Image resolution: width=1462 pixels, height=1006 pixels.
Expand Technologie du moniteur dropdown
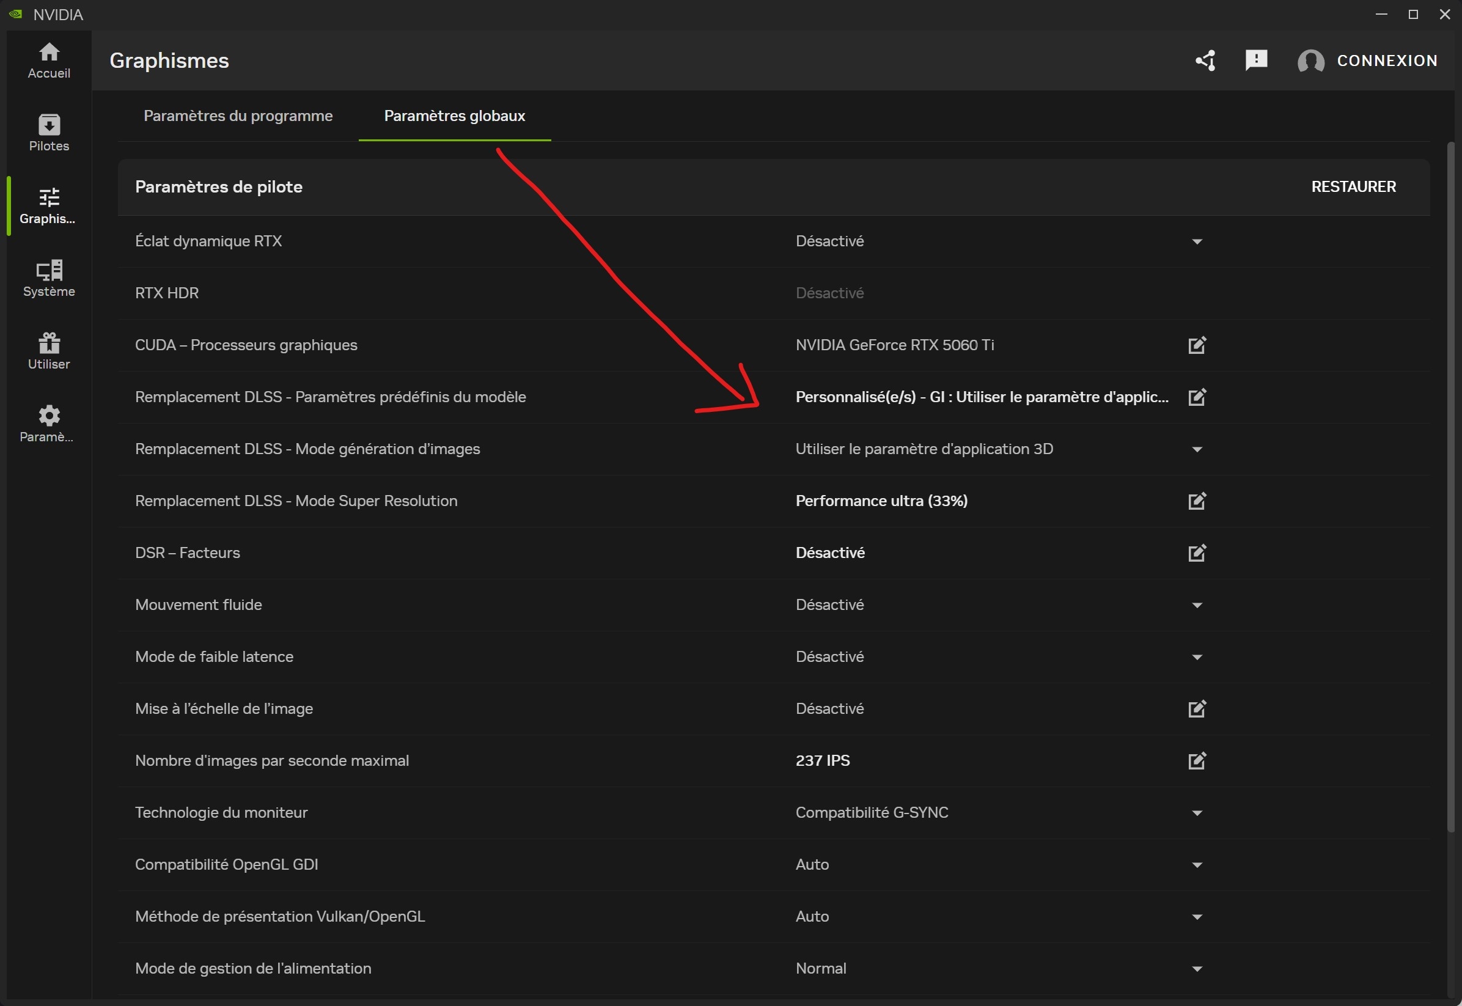click(1197, 813)
